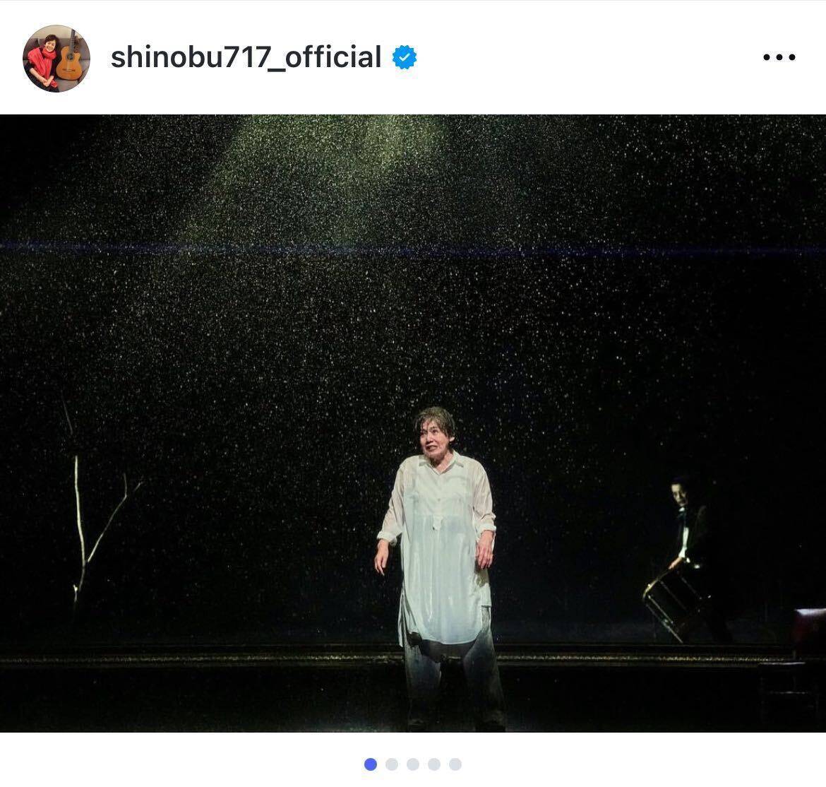Switch to the third carousel dot
This screenshot has height=787, width=826.
(x=413, y=764)
